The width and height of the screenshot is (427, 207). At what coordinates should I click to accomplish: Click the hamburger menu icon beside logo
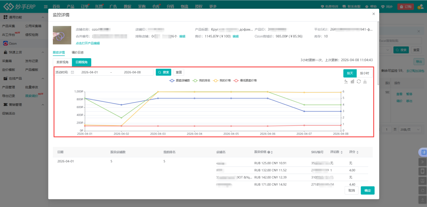(46, 6)
